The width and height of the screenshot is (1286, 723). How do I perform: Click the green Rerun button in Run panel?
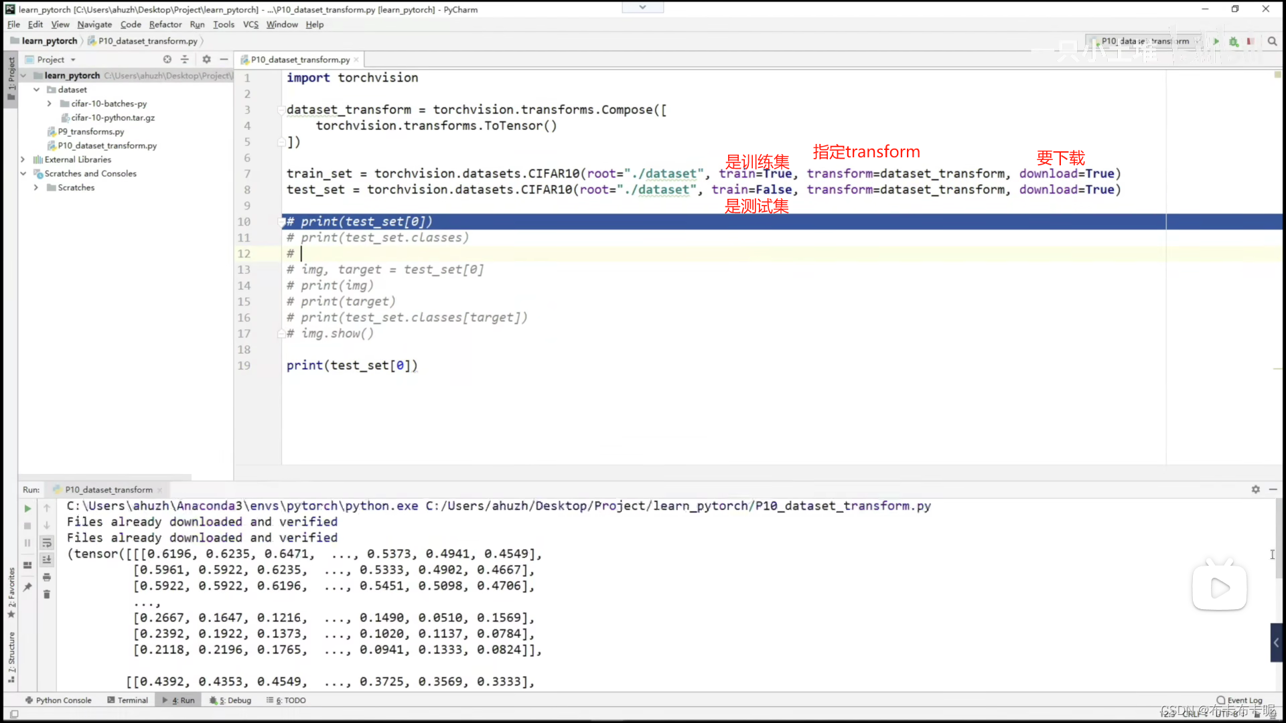[27, 508]
